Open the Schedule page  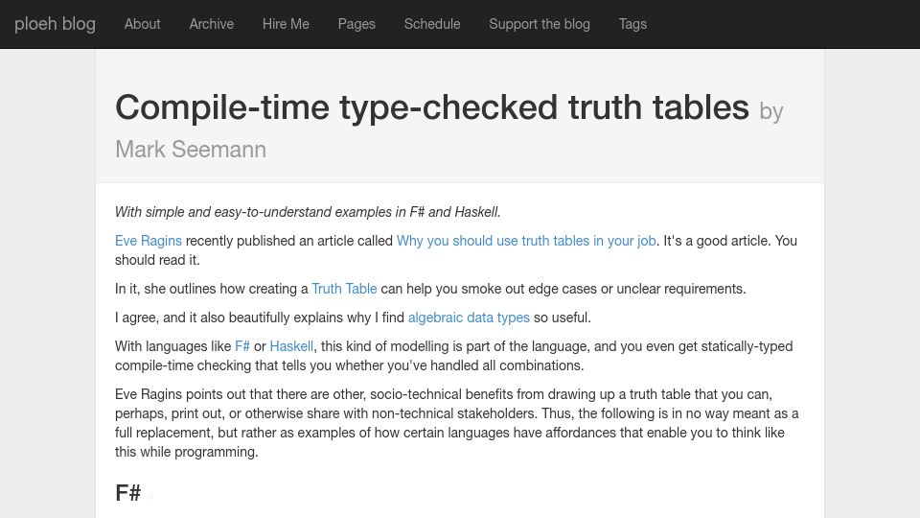pyautogui.click(x=432, y=24)
